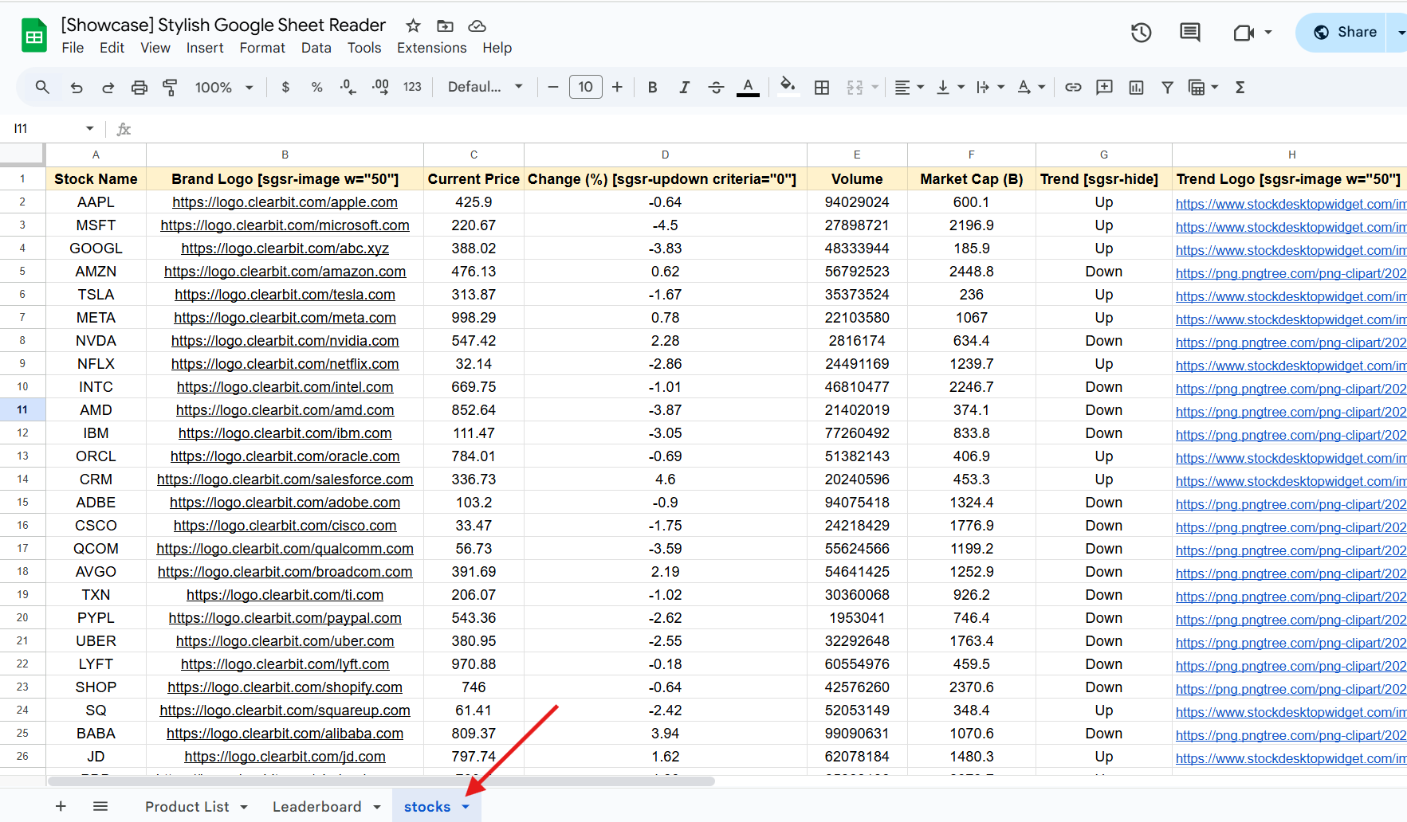Open the File menu
This screenshot has width=1407, height=822.
point(73,48)
